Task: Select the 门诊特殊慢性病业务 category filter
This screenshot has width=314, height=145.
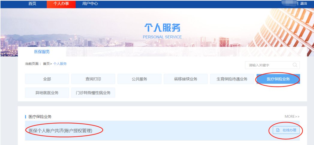Action: pos(93,93)
